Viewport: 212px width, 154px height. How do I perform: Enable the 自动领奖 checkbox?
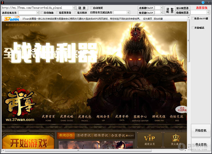[92, 8]
